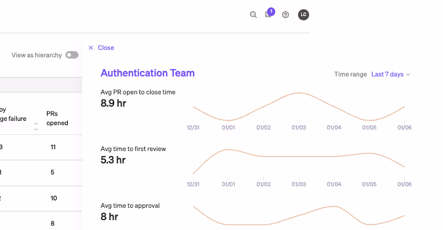This screenshot has width=443, height=230.
Task: Open the search magnifier icon
Action: [x=254, y=15]
